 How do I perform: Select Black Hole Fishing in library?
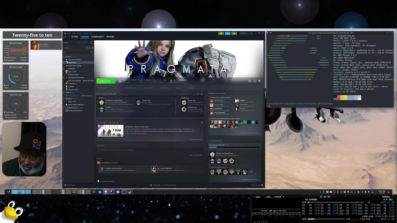pos(78,66)
